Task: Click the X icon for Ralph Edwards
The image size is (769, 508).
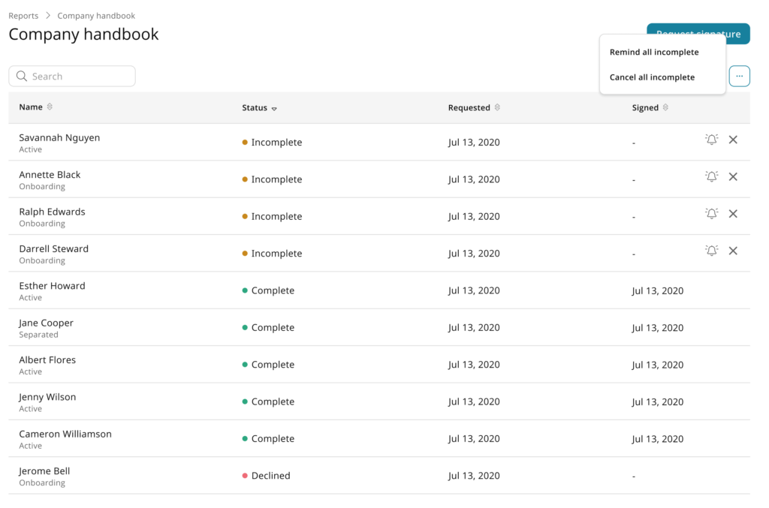Action: [x=733, y=214]
